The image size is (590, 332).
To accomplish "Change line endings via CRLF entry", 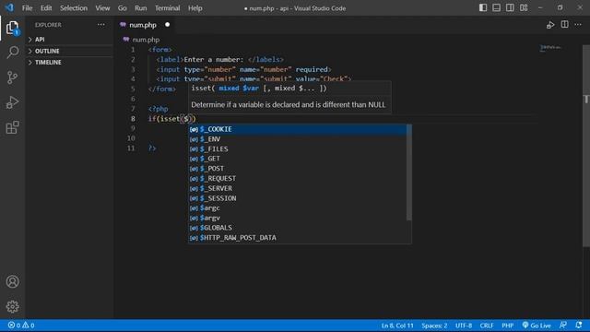I will (x=486, y=326).
